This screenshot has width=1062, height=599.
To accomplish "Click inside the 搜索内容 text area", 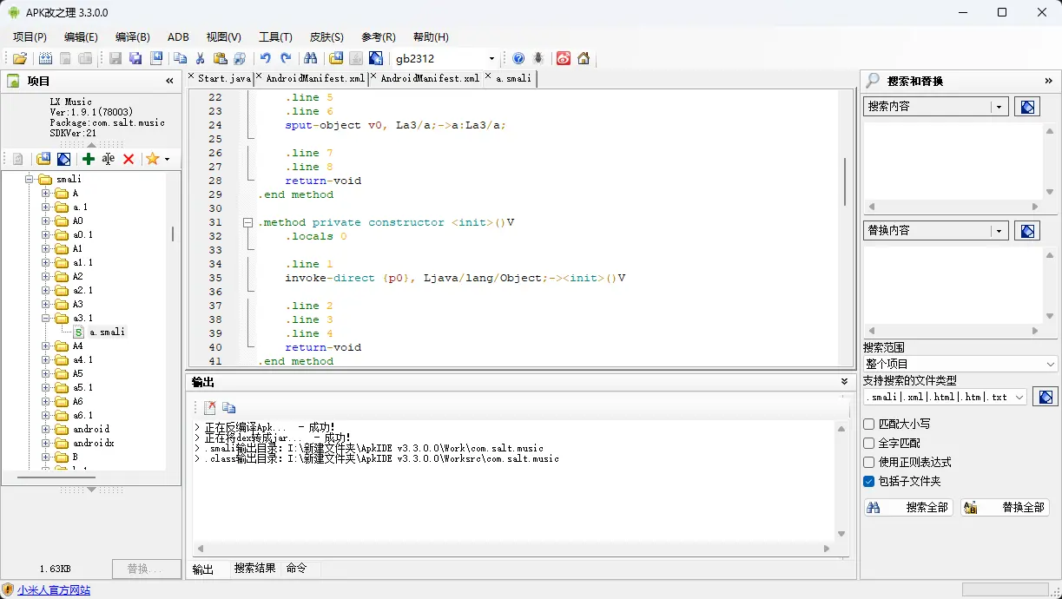I will 953,161.
